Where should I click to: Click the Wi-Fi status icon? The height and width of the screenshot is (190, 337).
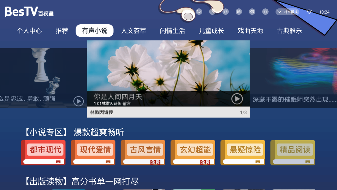click(x=309, y=12)
